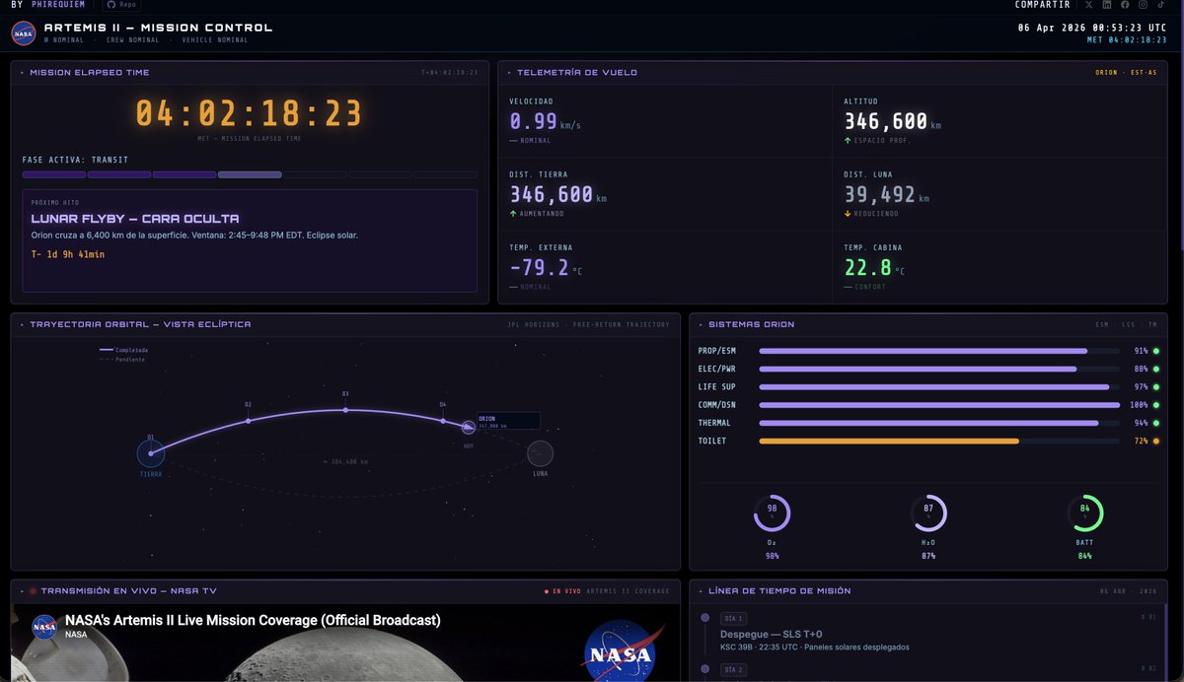Open the GitHub Repo button
Viewport: 1184px width, 682px height.
click(120, 5)
